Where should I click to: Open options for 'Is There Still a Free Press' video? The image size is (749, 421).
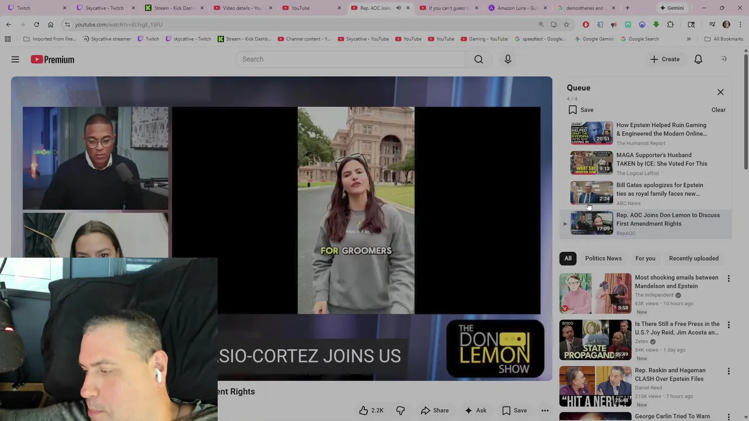[x=729, y=325]
